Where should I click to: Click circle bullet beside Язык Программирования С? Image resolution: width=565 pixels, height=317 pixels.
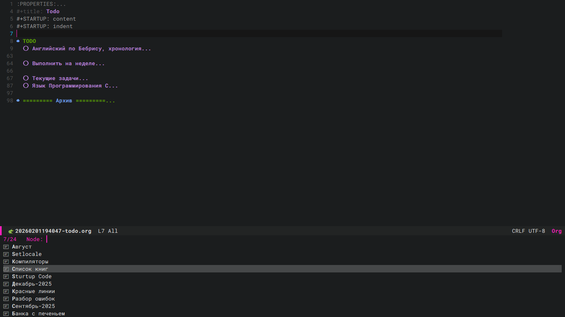26,86
